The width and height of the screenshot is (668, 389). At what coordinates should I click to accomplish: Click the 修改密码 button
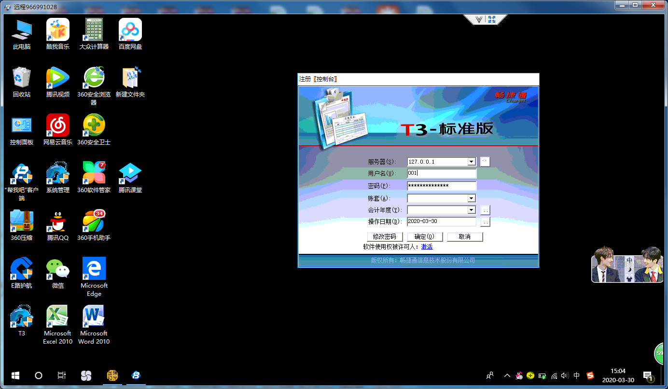385,237
